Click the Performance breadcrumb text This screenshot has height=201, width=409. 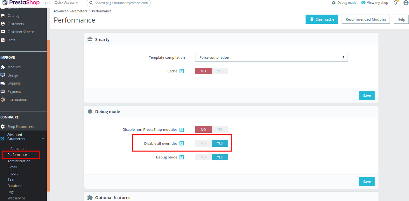tap(102, 11)
